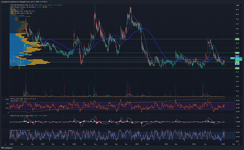Click the 35.0 green price level label
The image size is (244, 150).
[237, 68]
